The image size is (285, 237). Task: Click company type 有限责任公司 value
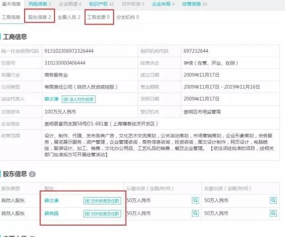click(81, 87)
